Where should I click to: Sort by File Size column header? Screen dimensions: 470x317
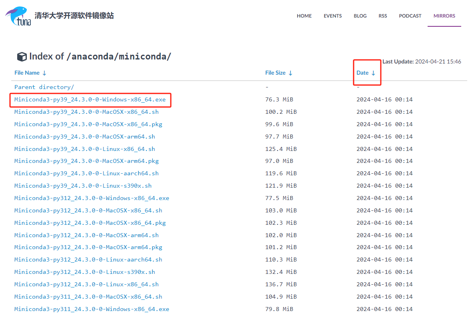click(x=279, y=73)
